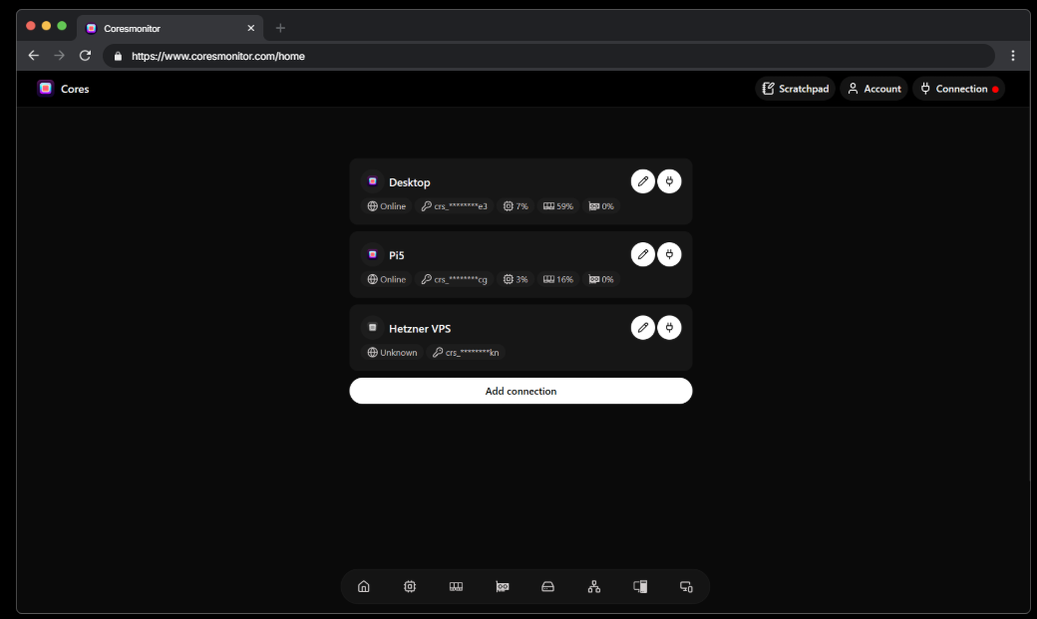
Task: Click the Hetzner VPS edit pencil icon
Action: 643,327
